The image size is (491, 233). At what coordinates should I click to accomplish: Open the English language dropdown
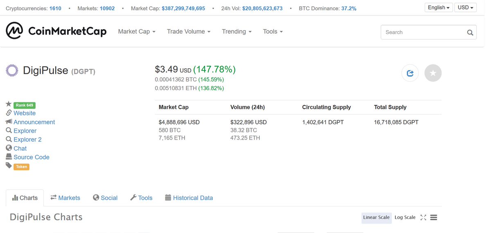[x=439, y=7]
